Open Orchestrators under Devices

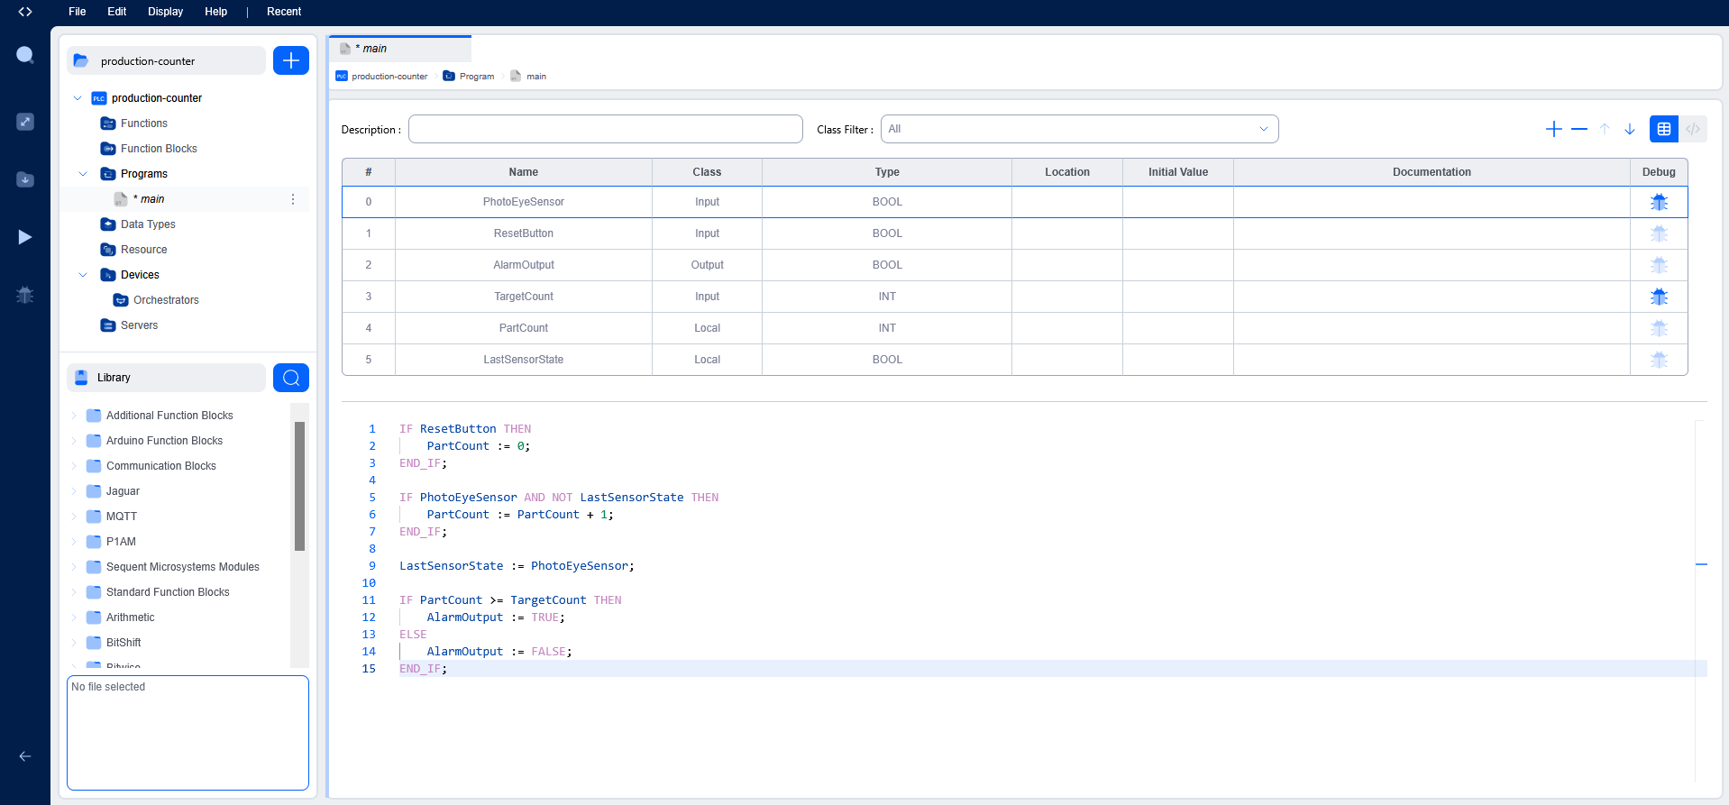tap(166, 300)
